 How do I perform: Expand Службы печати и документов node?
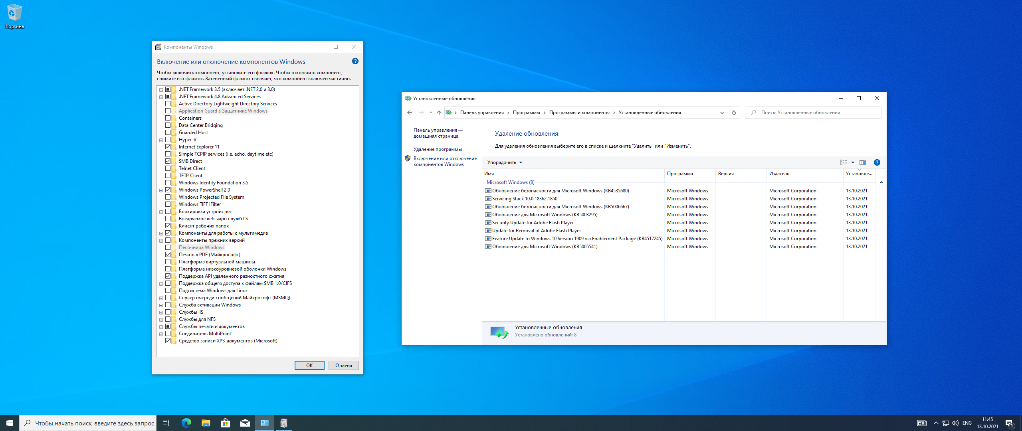coord(161,327)
